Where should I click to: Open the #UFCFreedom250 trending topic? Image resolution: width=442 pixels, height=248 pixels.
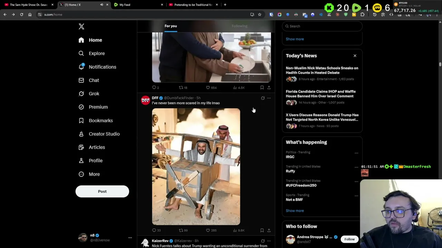click(301, 185)
